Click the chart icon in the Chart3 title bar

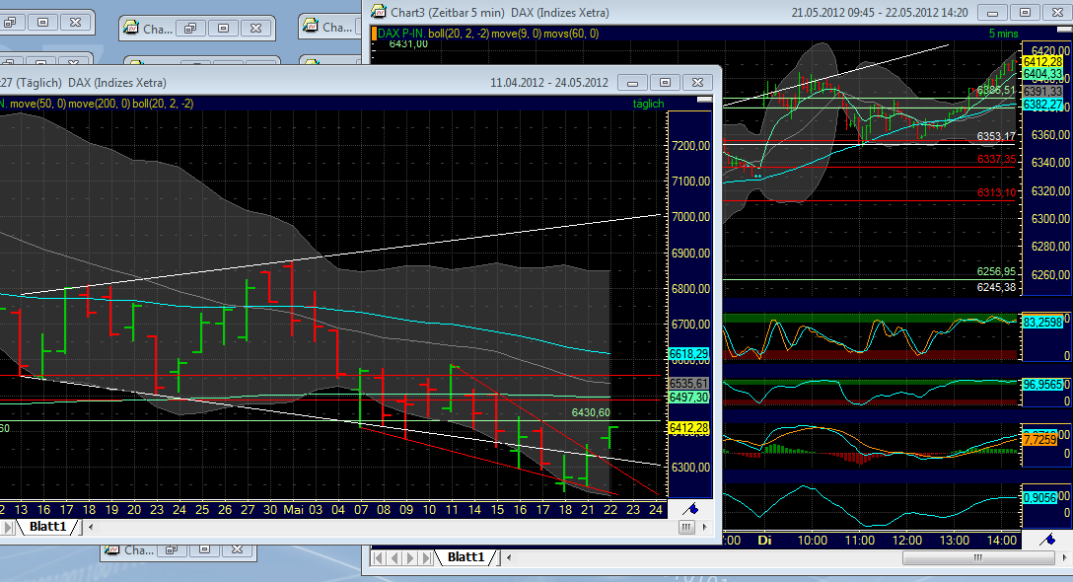click(378, 12)
